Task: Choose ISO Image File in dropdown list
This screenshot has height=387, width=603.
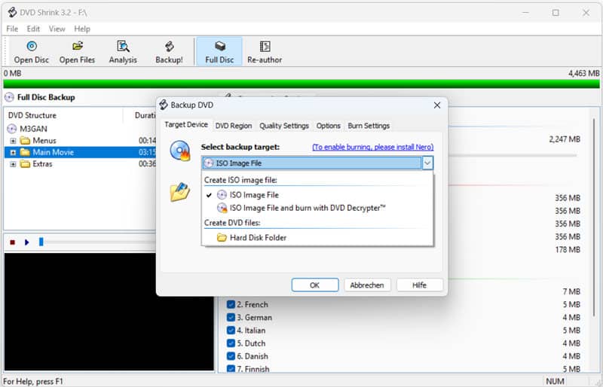Action: point(317,195)
